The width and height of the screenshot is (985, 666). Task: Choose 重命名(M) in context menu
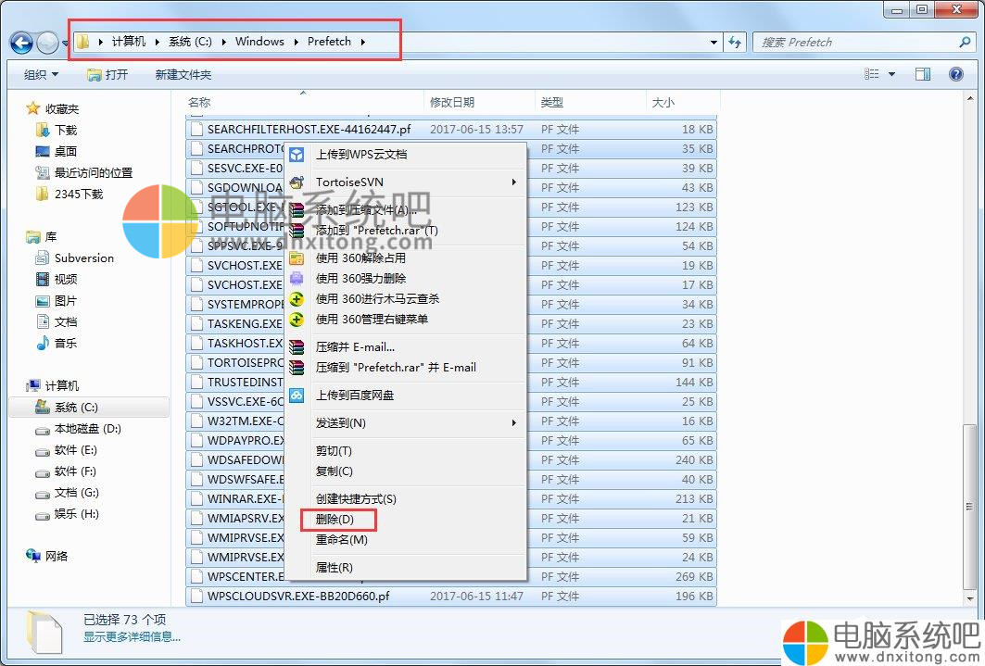(x=341, y=540)
